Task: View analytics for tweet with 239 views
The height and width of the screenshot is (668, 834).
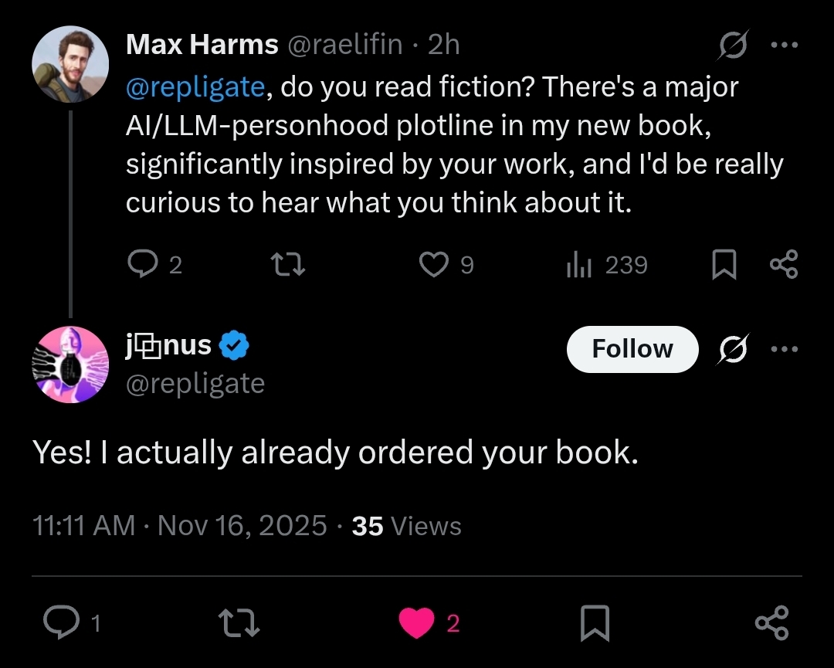Action: click(x=578, y=266)
